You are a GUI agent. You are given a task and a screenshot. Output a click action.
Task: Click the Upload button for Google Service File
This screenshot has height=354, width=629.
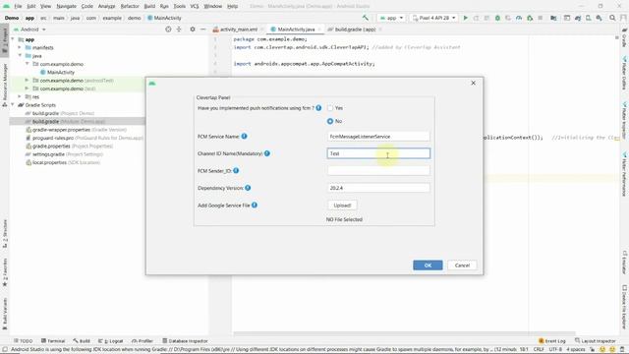342,206
